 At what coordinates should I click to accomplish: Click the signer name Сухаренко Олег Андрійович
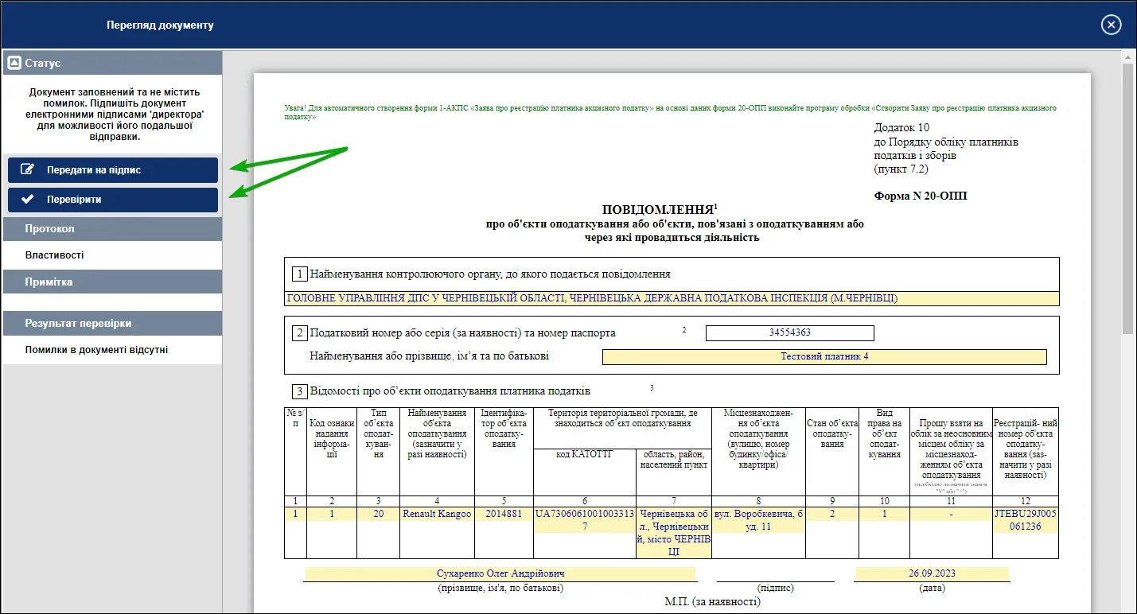(x=501, y=574)
